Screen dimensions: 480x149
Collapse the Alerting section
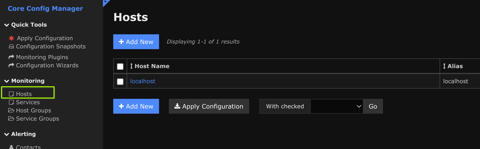point(7,134)
